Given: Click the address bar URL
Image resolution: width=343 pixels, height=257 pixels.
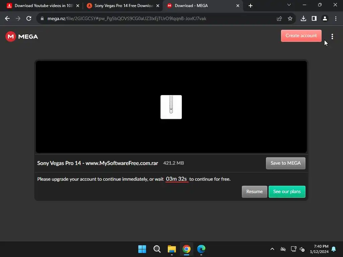Looking at the screenshot, I should coord(127,19).
